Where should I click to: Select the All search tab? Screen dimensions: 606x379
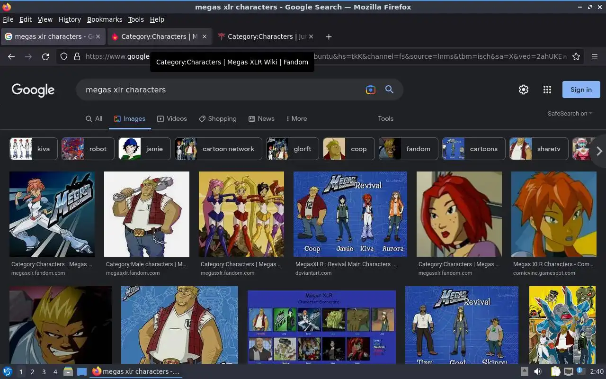(94, 118)
